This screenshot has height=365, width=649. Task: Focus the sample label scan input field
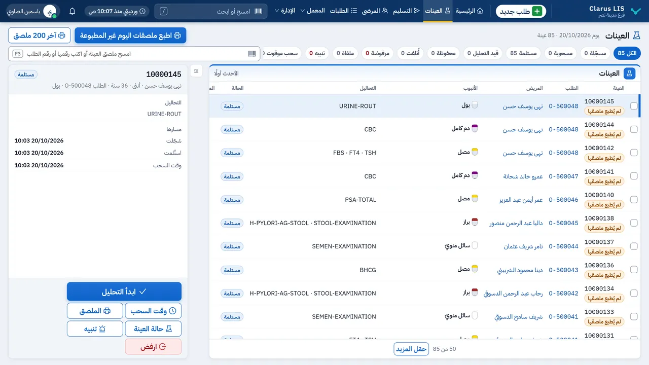[x=134, y=54]
